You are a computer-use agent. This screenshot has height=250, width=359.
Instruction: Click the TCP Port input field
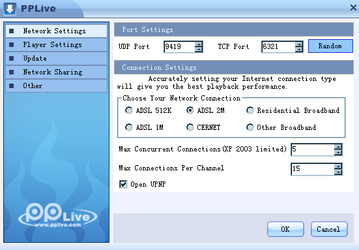point(278,47)
